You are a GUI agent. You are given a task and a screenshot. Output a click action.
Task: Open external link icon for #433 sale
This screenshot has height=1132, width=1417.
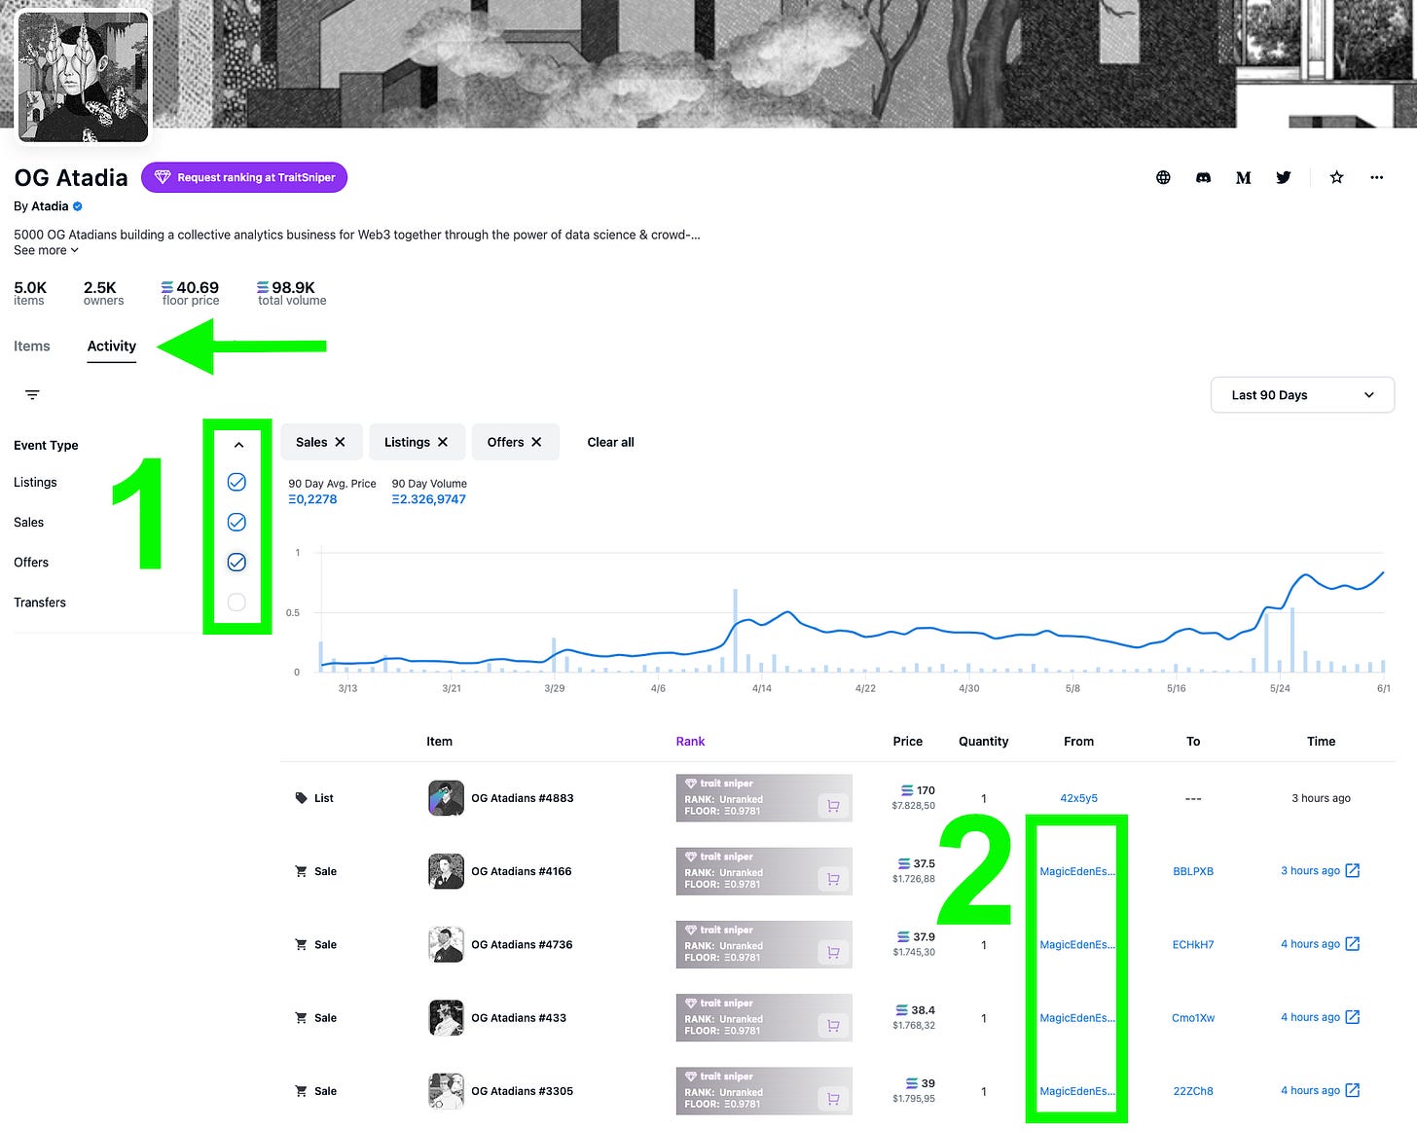1352,1017
